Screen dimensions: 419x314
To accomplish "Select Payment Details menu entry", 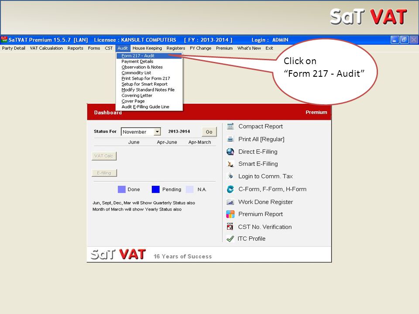I will (149, 61).
